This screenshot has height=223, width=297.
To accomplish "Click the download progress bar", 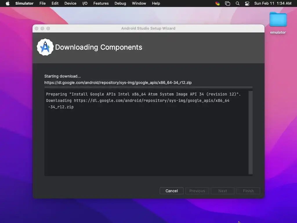I will [x=148, y=87].
